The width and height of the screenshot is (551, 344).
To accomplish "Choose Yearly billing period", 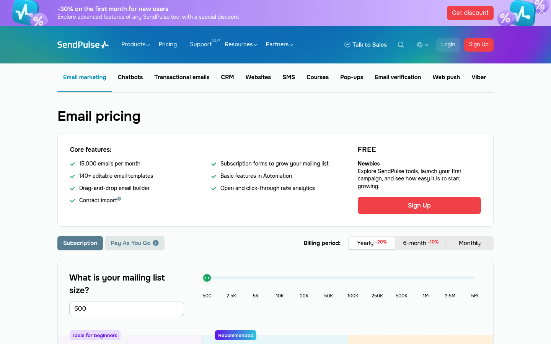I will pos(372,243).
